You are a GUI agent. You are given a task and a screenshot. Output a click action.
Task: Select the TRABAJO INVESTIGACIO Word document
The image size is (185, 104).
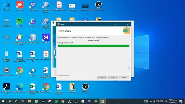[20, 56]
